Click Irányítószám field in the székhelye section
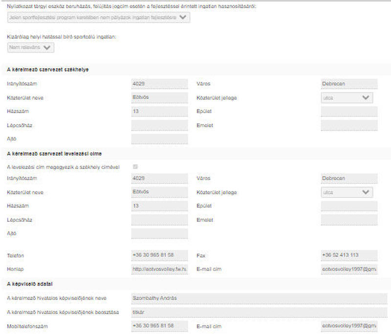Screen dimensions: 391x334 [159, 84]
